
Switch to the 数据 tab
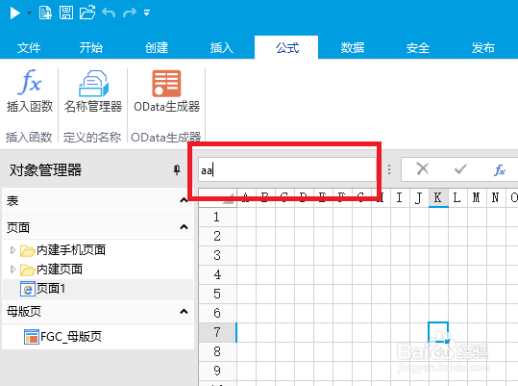[353, 47]
